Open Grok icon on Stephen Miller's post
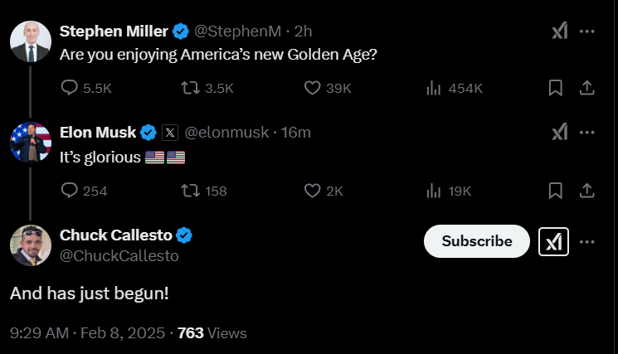The width and height of the screenshot is (618, 354). pos(560,32)
